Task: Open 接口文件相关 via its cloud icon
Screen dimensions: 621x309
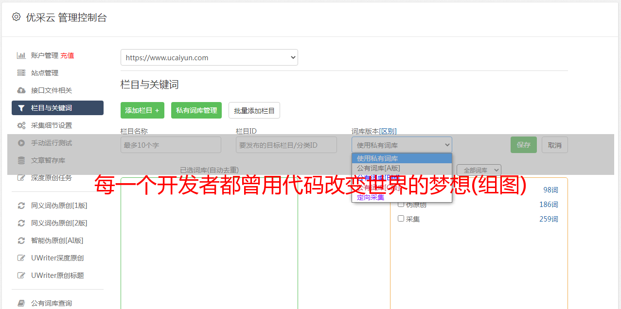Action: point(21,90)
